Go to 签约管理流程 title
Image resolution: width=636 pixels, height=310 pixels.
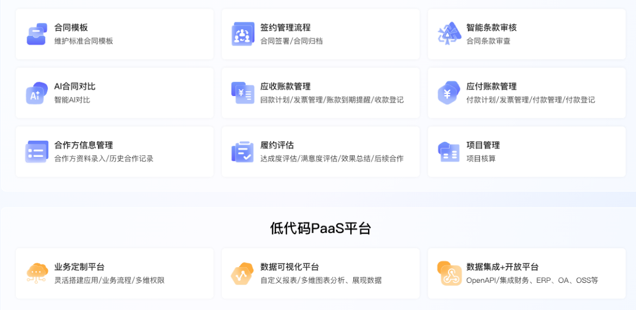285,28
